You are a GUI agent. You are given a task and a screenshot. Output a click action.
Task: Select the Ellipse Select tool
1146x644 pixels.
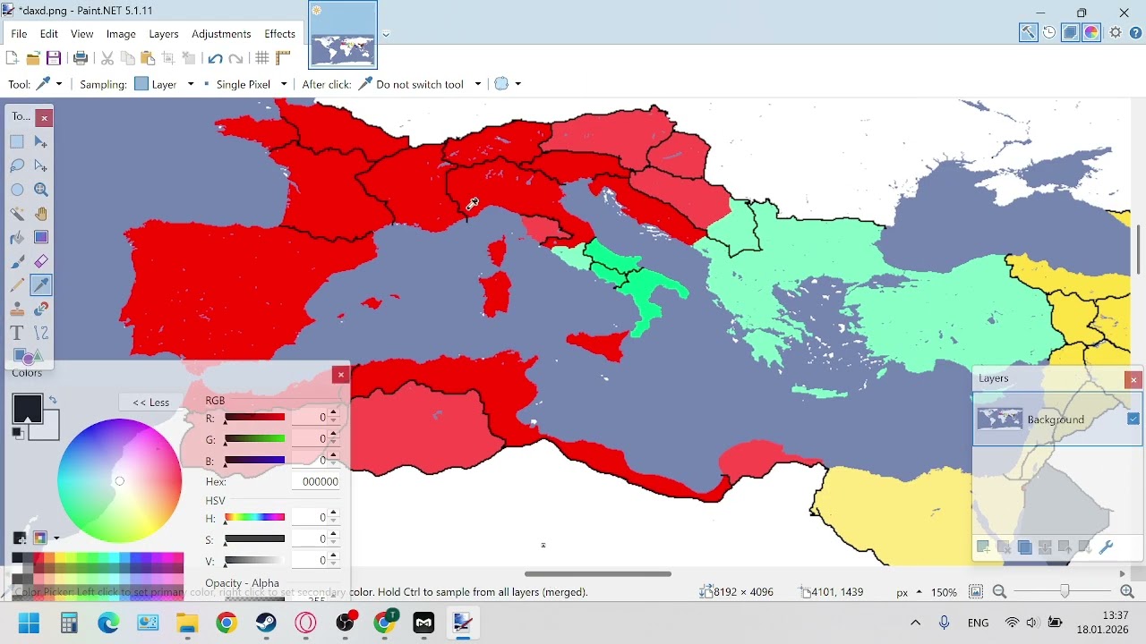17,190
